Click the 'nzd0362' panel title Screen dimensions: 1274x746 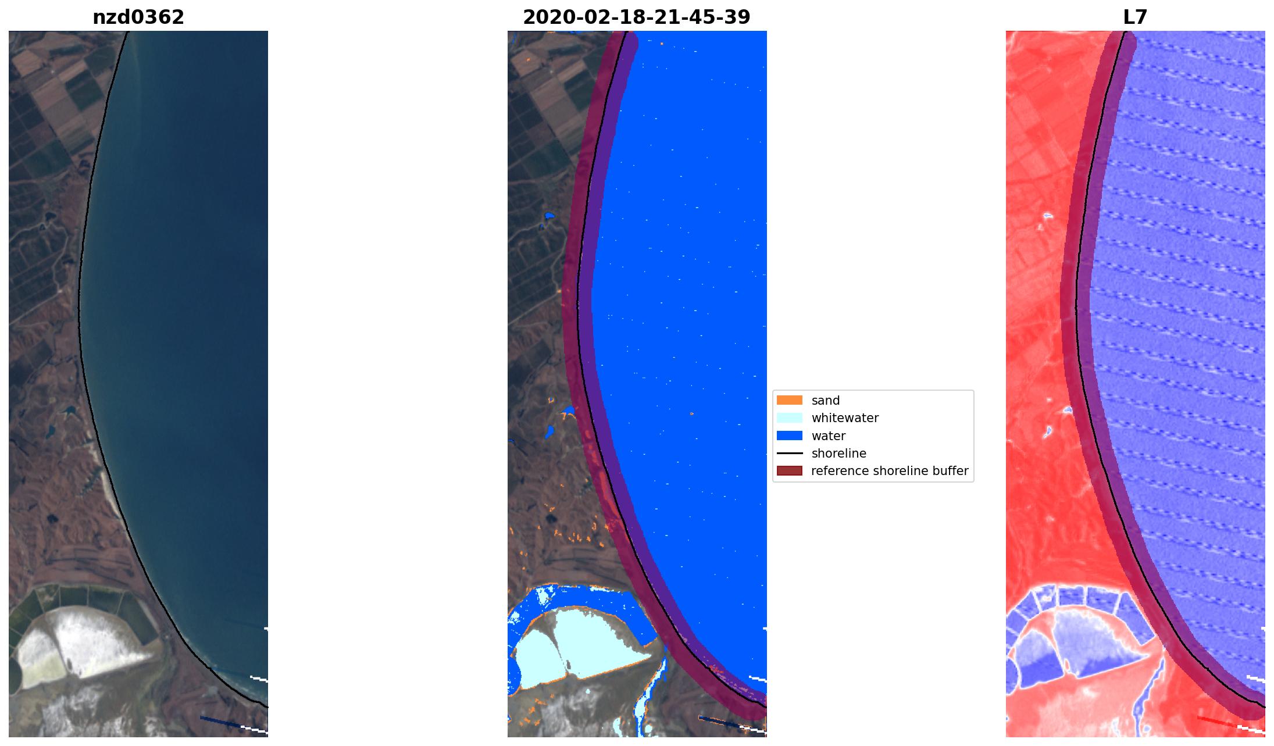click(138, 17)
